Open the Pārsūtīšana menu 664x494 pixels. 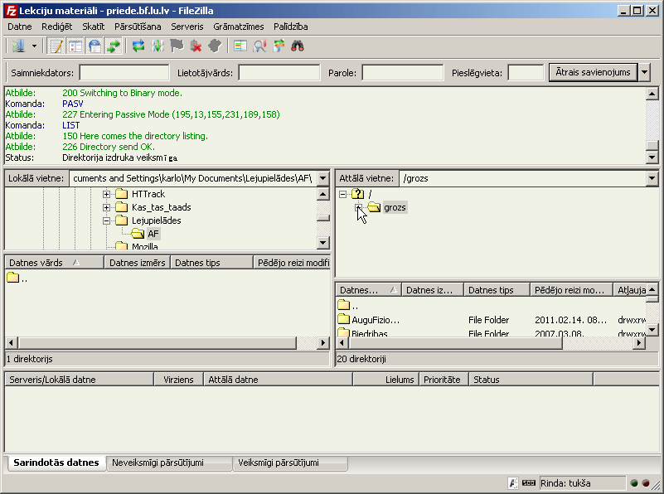(138, 27)
